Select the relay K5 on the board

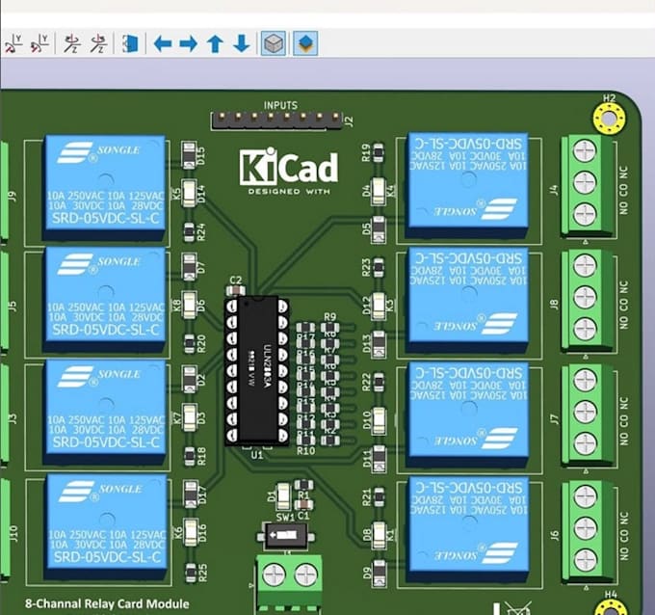tap(104, 188)
